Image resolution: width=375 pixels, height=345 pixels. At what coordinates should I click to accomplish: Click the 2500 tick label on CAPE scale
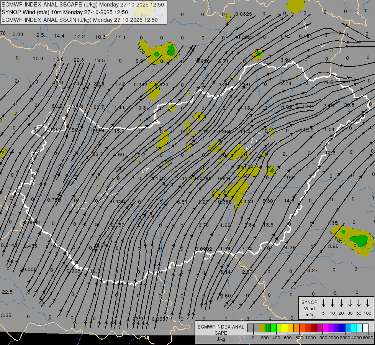tap(345, 338)
